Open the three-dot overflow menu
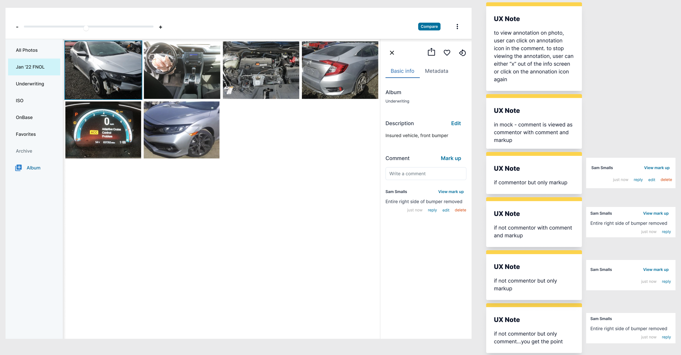 point(457,27)
